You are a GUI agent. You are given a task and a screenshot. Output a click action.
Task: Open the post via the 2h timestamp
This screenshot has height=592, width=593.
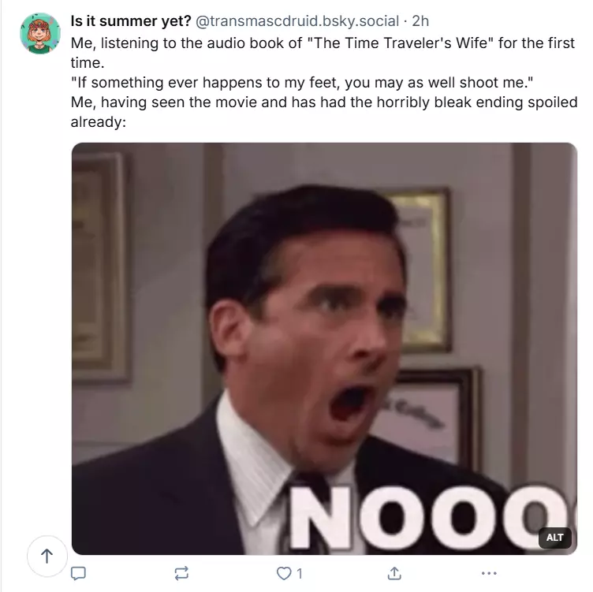click(x=420, y=21)
